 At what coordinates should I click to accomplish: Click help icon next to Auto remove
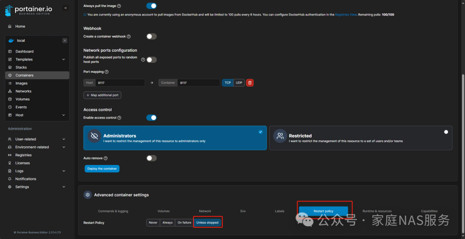coord(105,158)
